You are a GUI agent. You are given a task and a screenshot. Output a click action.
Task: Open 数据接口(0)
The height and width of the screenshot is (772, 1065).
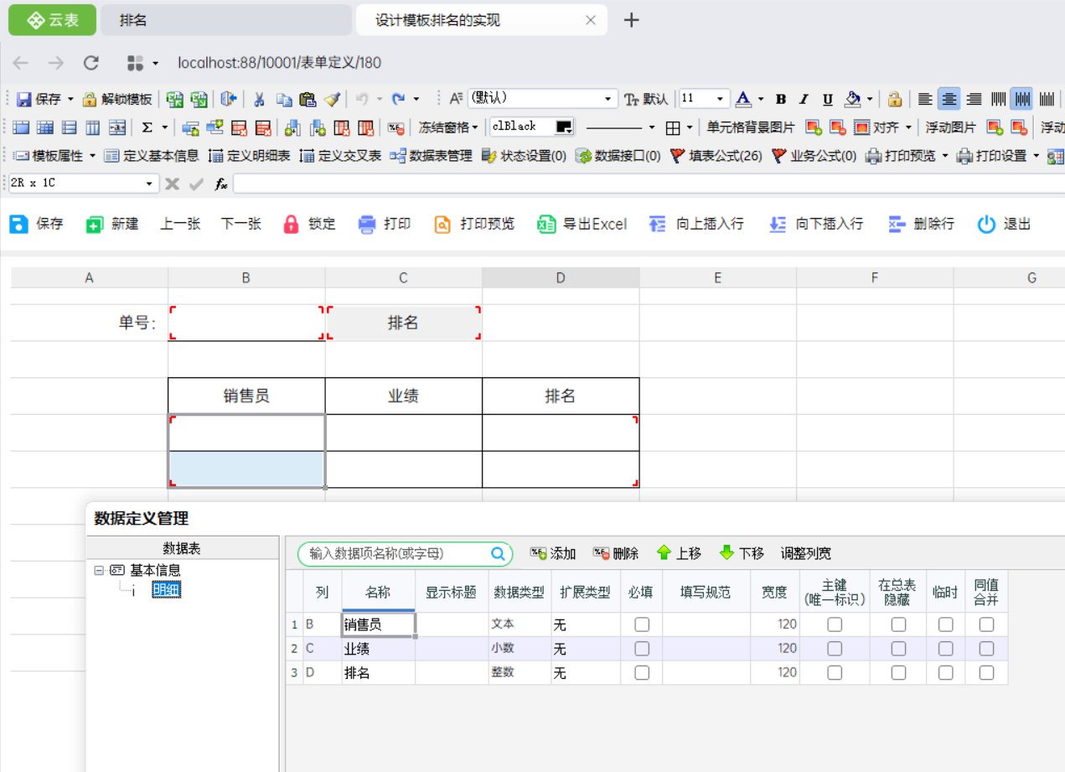click(x=618, y=156)
